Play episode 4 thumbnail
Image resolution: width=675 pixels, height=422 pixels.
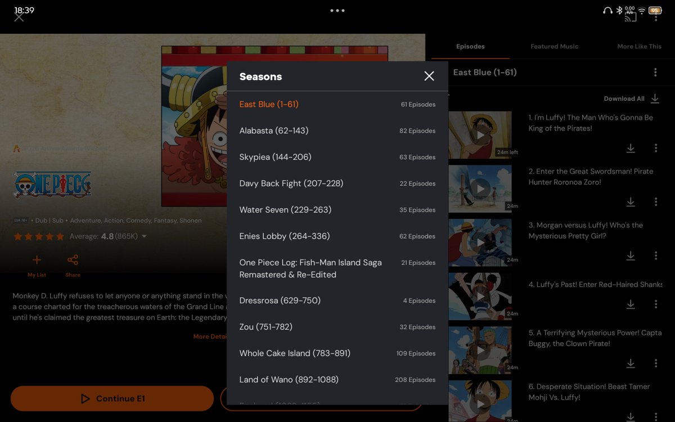click(480, 297)
